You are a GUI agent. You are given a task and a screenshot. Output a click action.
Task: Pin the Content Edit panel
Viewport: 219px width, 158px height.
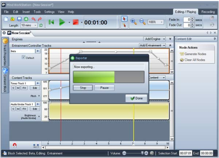point(215,39)
